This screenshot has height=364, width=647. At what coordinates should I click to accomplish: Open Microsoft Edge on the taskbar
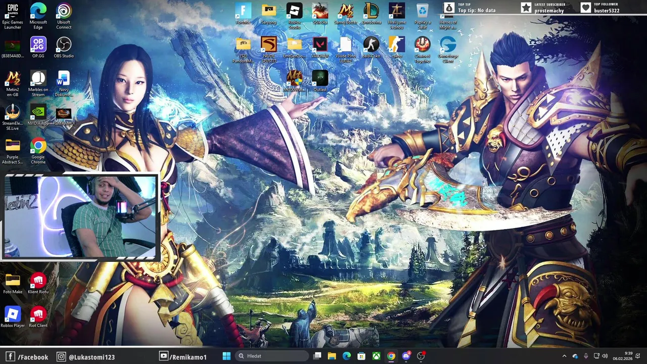(x=346, y=356)
